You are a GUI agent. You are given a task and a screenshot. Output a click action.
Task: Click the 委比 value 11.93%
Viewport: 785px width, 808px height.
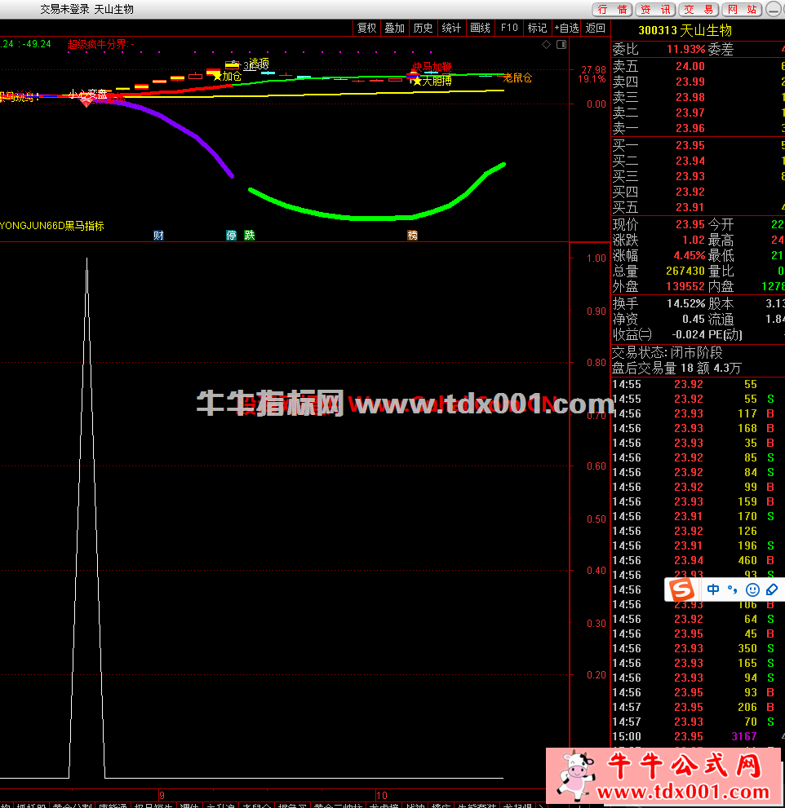click(685, 49)
